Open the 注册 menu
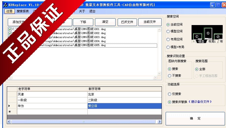The height and width of the screenshot is (128, 226). (x=10, y=11)
